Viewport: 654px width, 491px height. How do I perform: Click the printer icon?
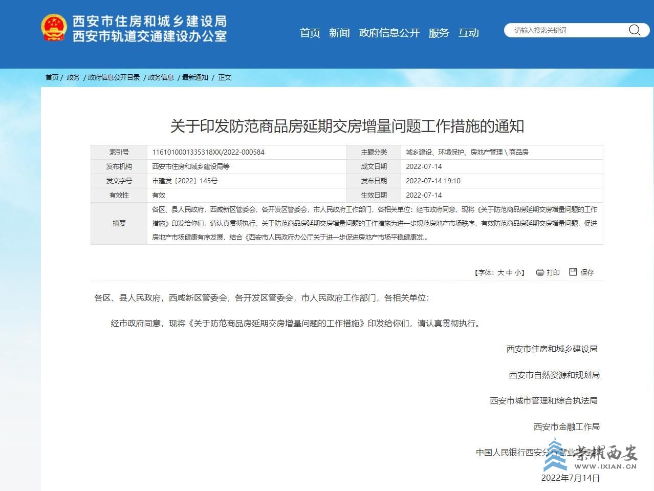tap(540, 272)
